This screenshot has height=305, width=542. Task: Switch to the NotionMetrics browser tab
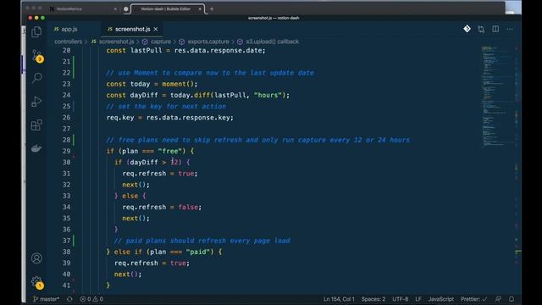(69, 9)
